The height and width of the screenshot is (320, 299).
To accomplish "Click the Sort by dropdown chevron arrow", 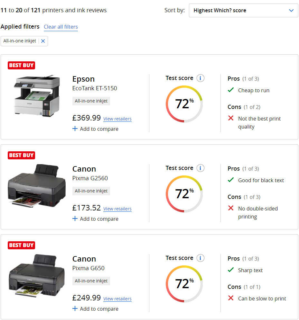I will (291, 11).
